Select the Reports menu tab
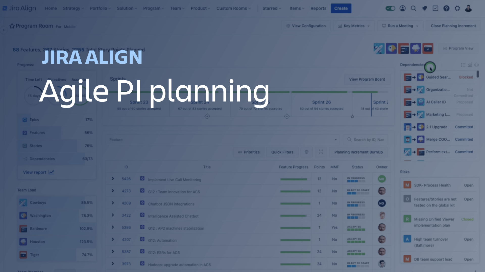 (318, 8)
